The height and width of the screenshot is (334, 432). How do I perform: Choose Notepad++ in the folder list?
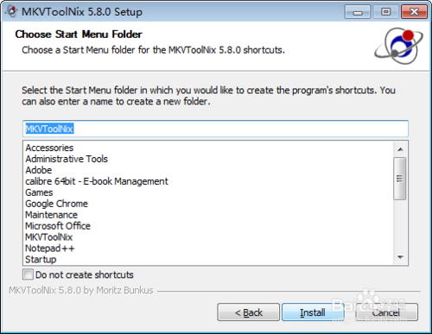50,249
